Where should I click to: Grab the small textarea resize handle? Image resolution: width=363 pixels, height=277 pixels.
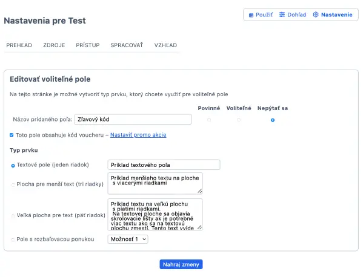pyautogui.click(x=200, y=191)
